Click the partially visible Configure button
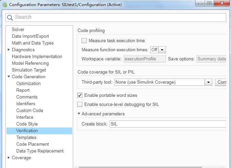 (220, 82)
